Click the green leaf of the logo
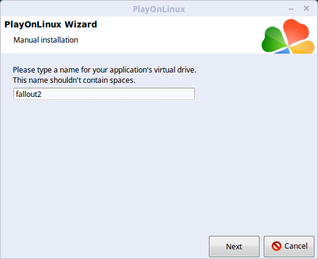This screenshot has height=259, width=318. [x=274, y=40]
